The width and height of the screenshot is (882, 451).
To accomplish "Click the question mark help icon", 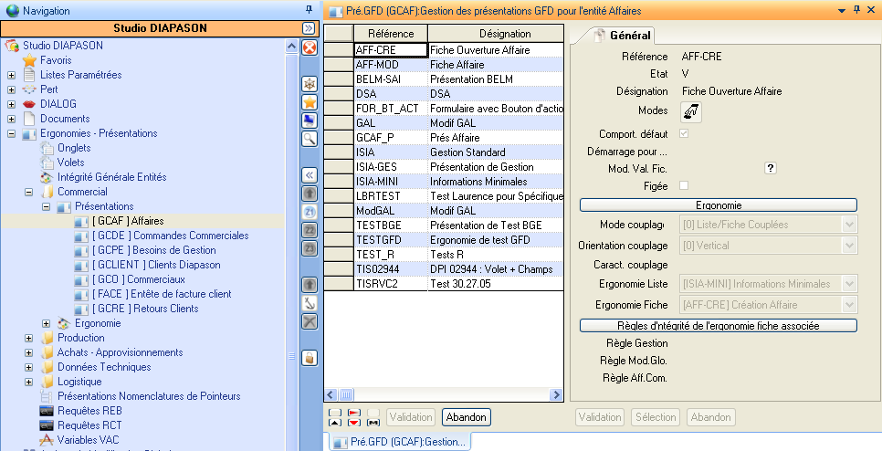I will point(770,168).
